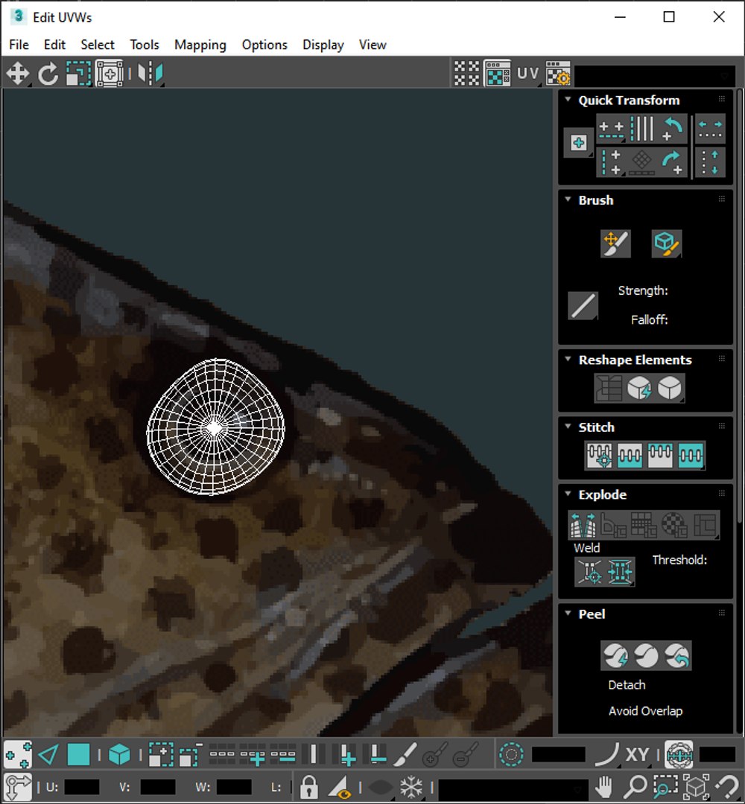Viewport: 745px width, 804px height.
Task: Click the Mirror selected subobjects tool
Action: coord(150,73)
